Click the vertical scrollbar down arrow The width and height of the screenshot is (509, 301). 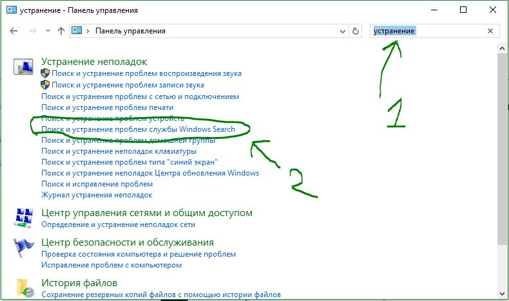coord(503,294)
